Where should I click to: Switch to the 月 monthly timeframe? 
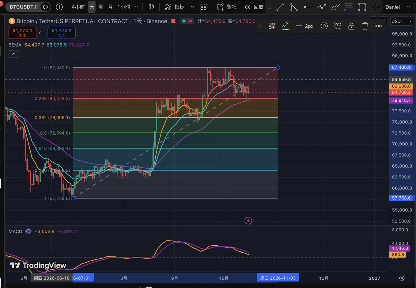(110, 7)
